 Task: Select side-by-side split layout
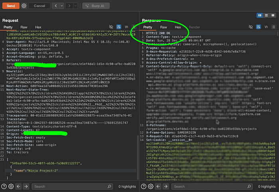(260, 16)
